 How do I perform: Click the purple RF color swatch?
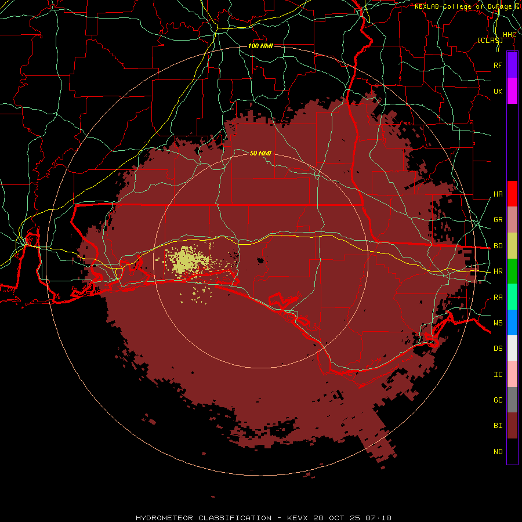click(x=512, y=65)
